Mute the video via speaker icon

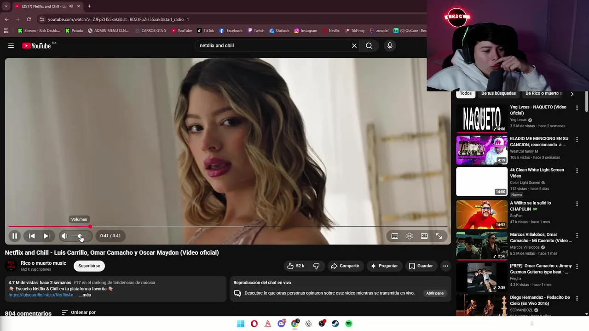pyautogui.click(x=64, y=236)
